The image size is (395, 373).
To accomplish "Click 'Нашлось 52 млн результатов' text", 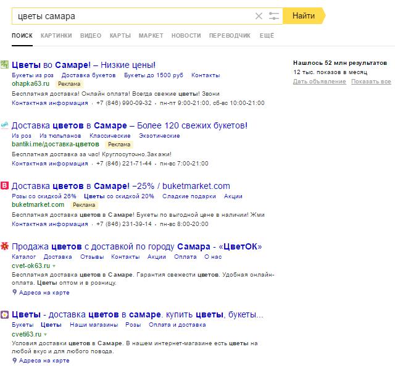I will coord(340,63).
